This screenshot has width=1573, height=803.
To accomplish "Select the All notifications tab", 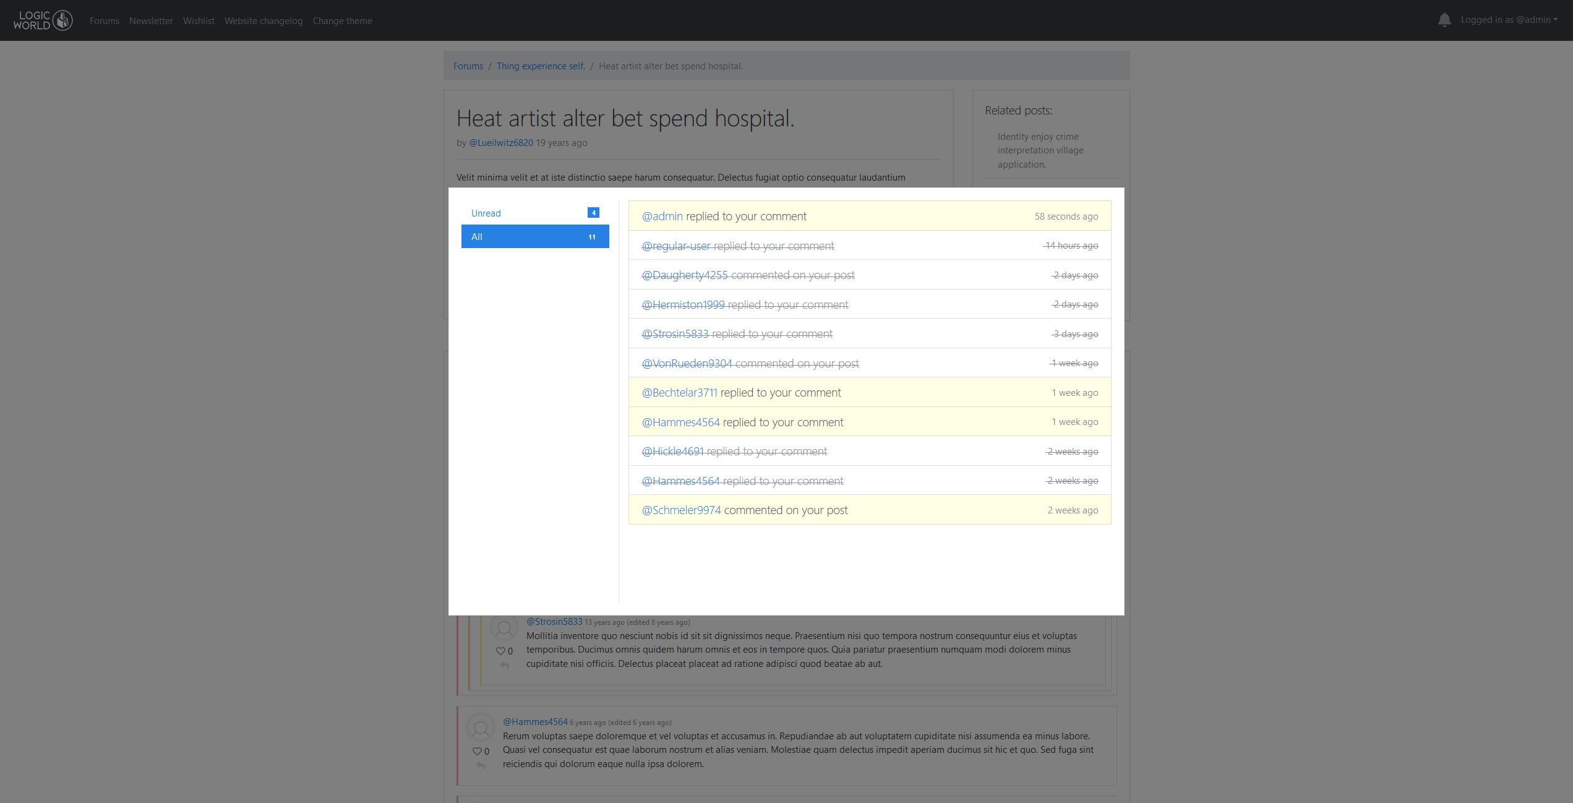I will coord(534,236).
